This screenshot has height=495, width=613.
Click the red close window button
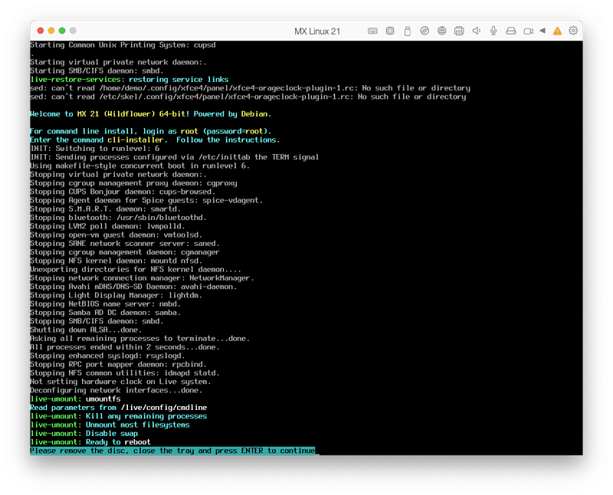[41, 31]
